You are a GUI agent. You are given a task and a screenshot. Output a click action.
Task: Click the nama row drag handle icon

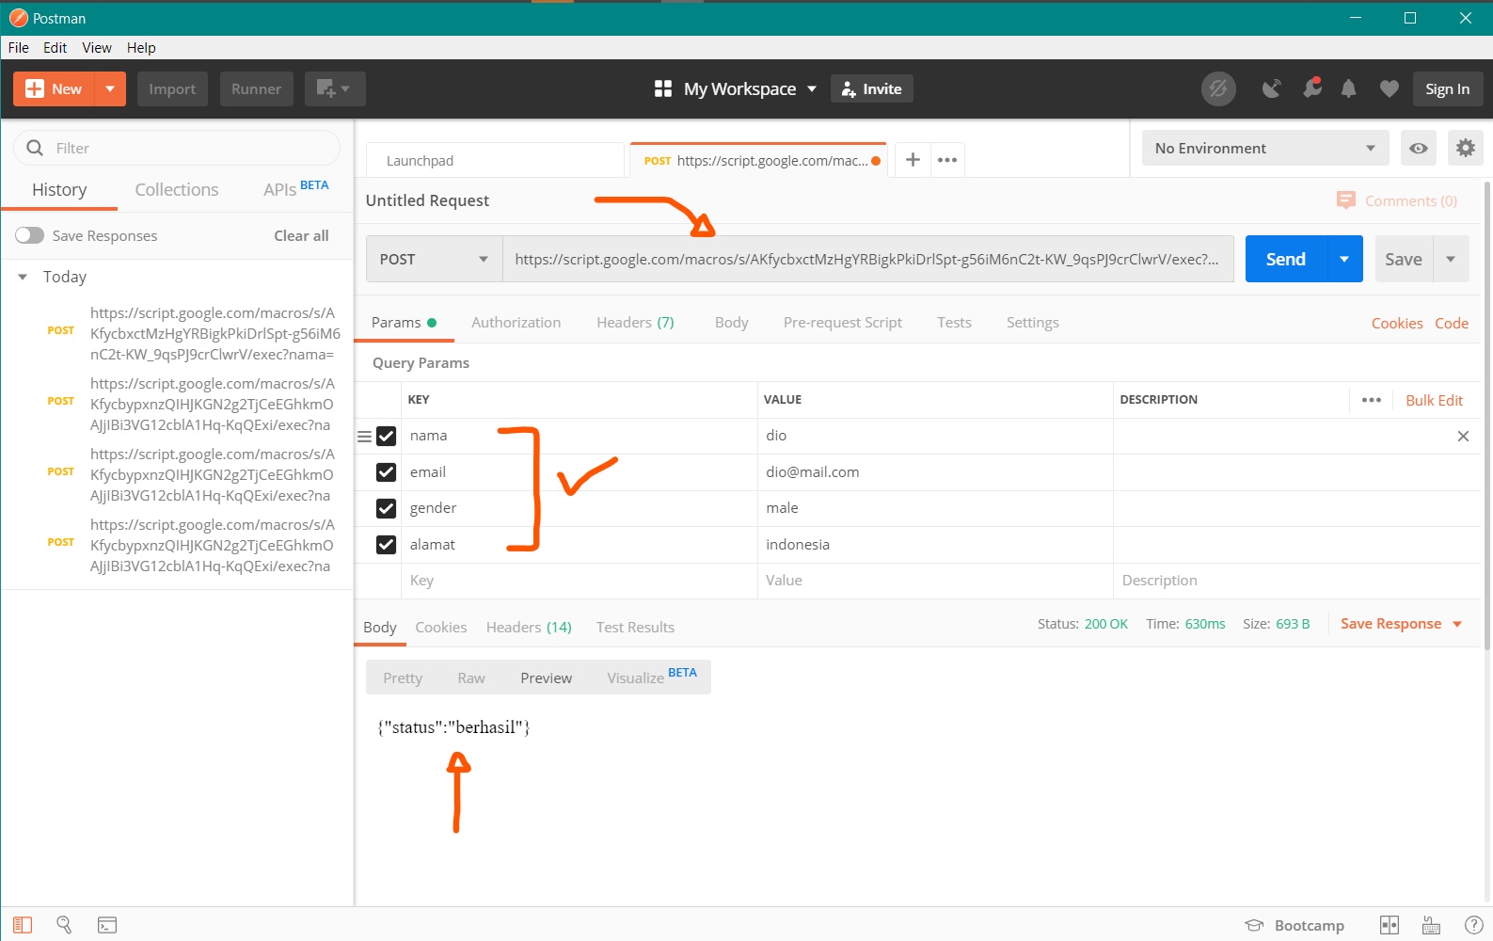tap(364, 437)
